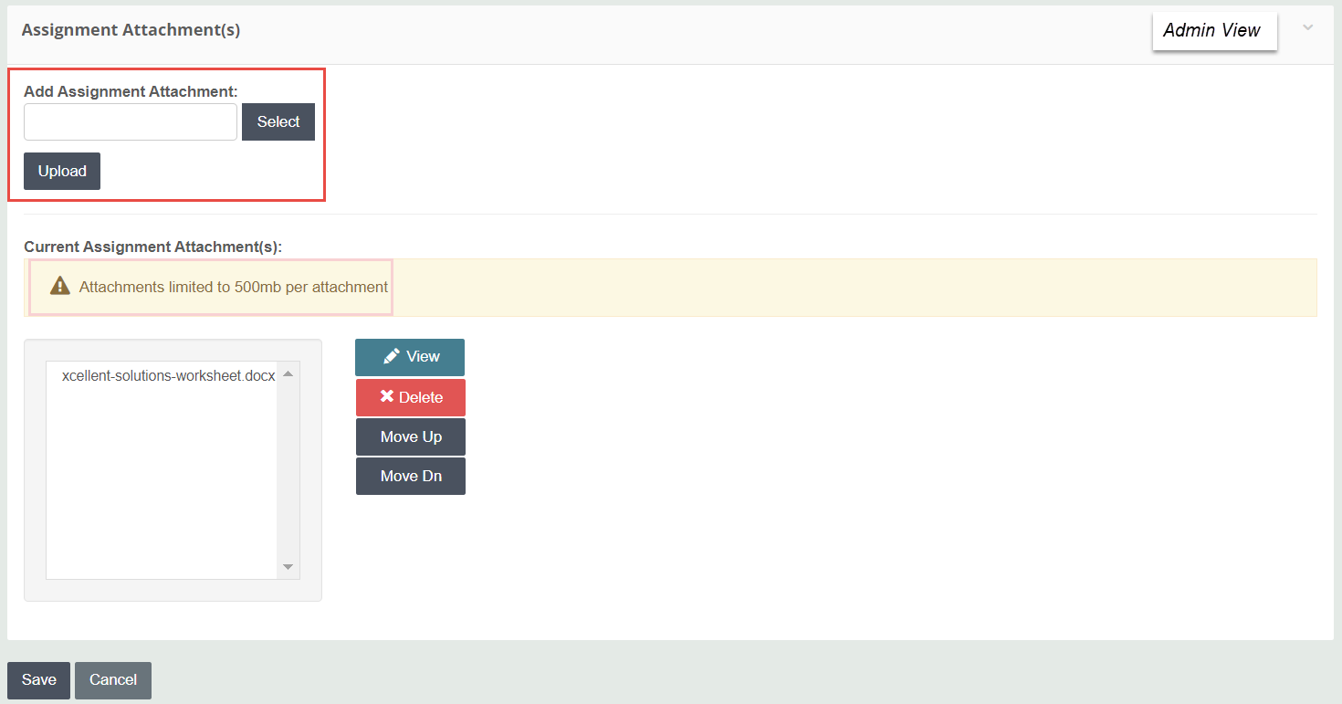Click the warning triangle in the attachments notice
The width and height of the screenshot is (1342, 704).
click(x=58, y=286)
